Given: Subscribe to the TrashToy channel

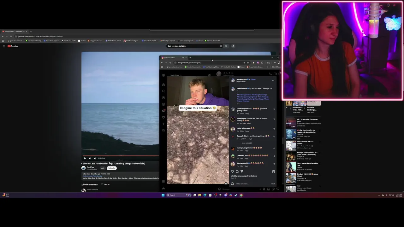Looking at the screenshot, I should [112, 168].
